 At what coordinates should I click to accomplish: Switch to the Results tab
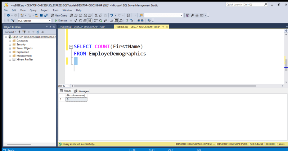(x=66, y=91)
